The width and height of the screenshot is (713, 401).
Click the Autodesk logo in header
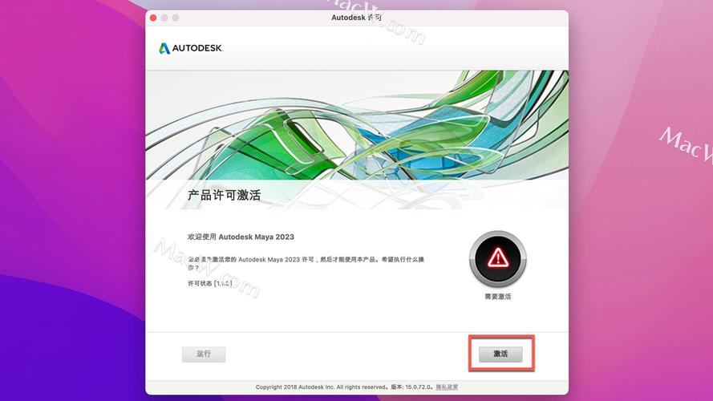(191, 48)
